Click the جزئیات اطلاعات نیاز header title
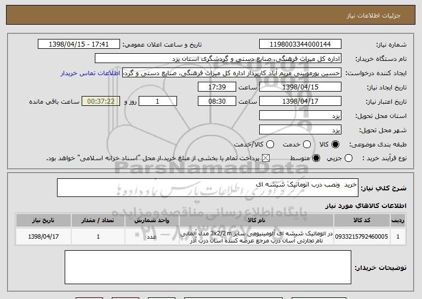Viewport: 422px width, 299px height. coord(373,15)
